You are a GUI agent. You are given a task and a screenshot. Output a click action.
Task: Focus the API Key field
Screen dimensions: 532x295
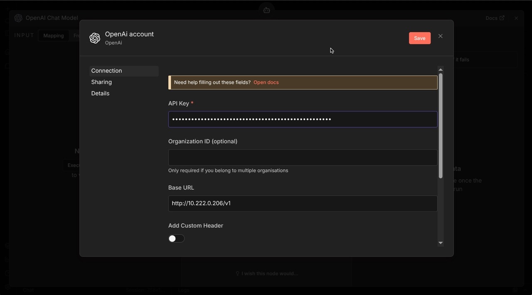coord(303,119)
